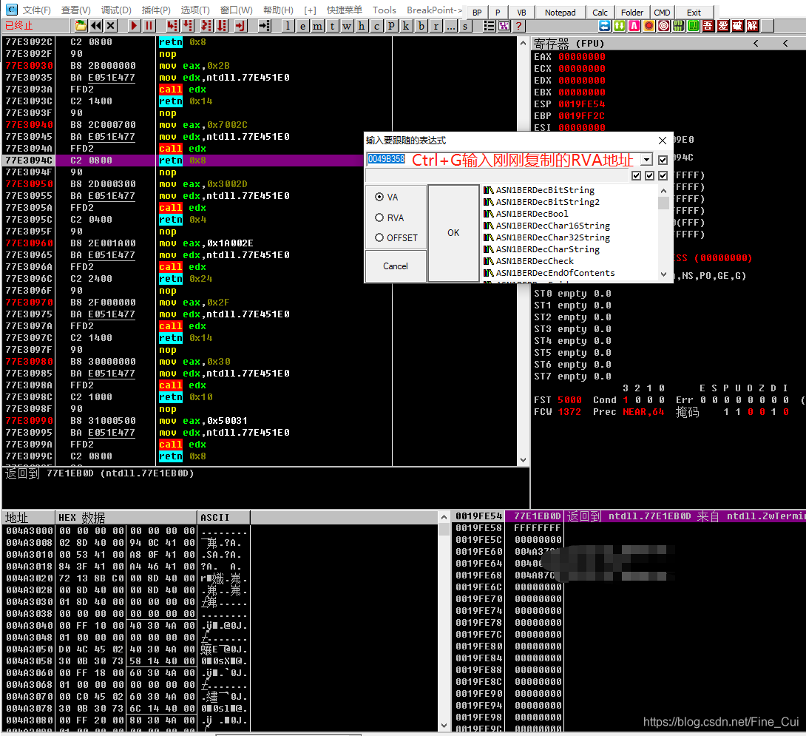Image resolution: width=806 pixels, height=736 pixels.
Task: Select ASN1BERDecBool in the function list
Action: pyautogui.click(x=532, y=214)
